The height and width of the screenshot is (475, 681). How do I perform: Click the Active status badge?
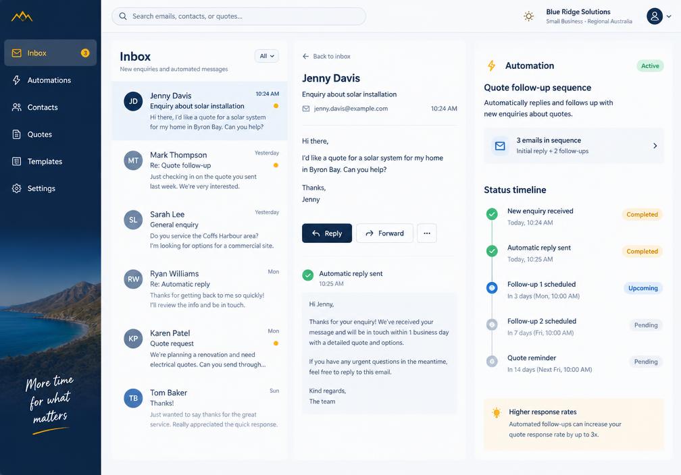click(x=650, y=66)
